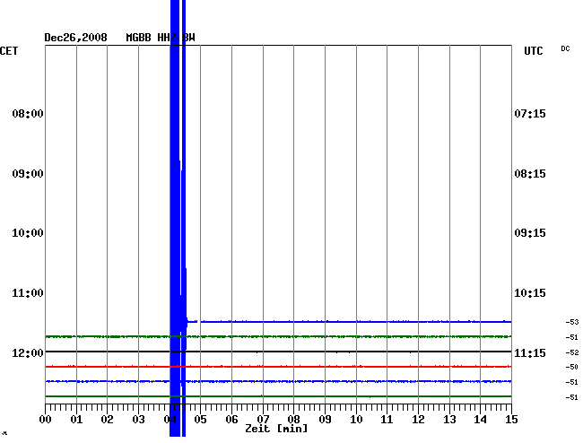Select minute tick label '01'
The height and width of the screenshot is (443, 583).
(x=76, y=419)
